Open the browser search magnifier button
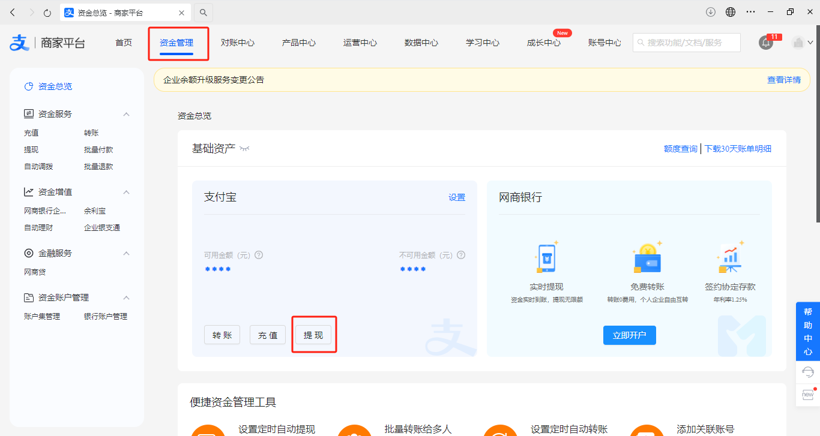This screenshot has height=436, width=820. point(203,12)
